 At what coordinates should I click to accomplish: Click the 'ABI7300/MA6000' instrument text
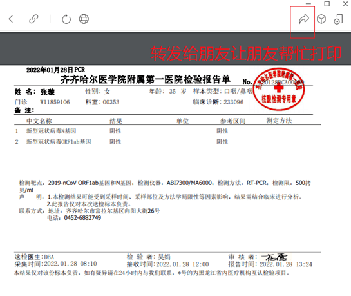189,183
